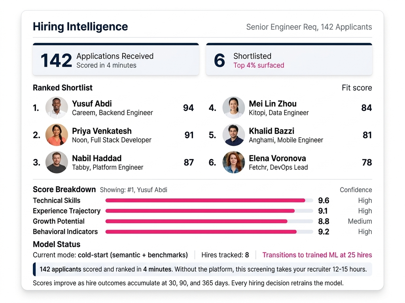Click the Technical Skills score bar

(209, 200)
